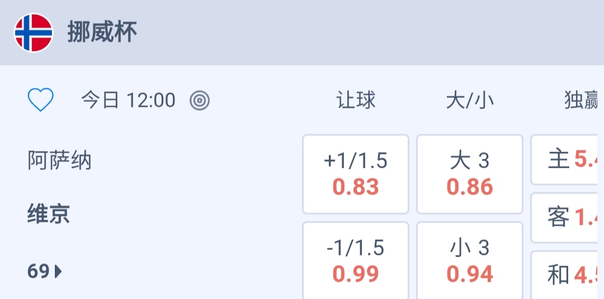
Task: Open the 维京 team name
Action: [x=49, y=213]
